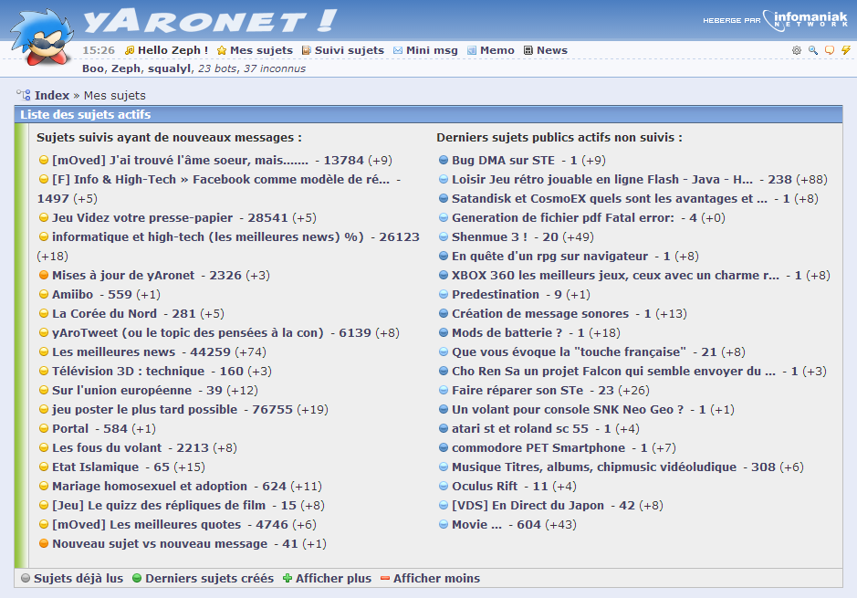Screen dimensions: 857x598
Task: View user profile Boo in online list
Action: click(x=92, y=68)
